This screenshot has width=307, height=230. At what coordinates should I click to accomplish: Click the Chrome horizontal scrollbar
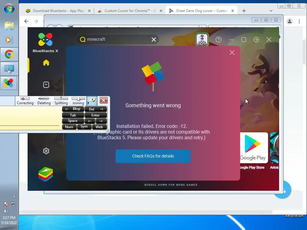tap(146, 212)
